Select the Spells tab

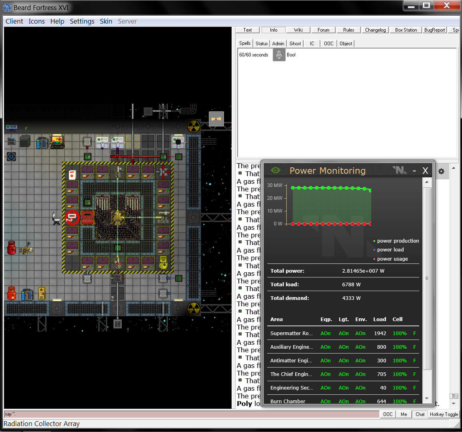point(245,43)
